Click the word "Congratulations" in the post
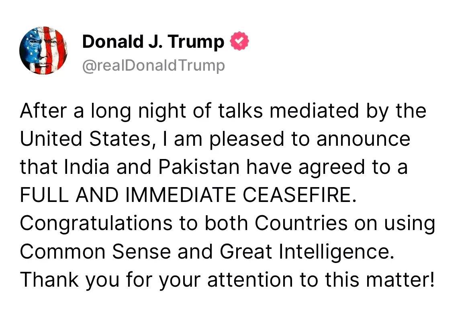This screenshot has width=470, height=318. (x=96, y=224)
